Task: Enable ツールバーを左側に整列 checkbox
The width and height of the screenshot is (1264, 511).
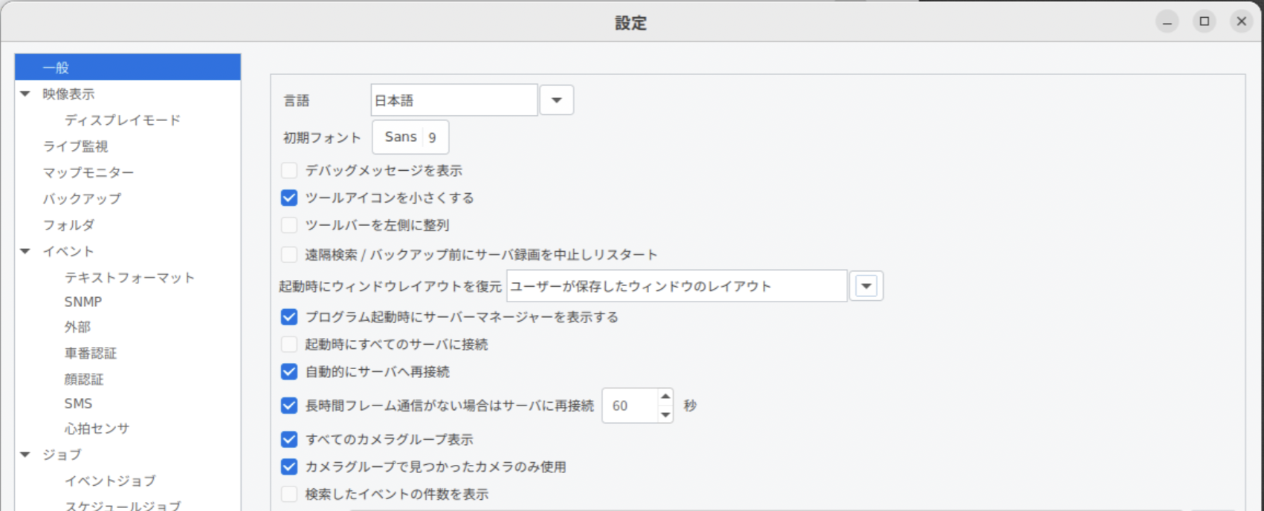Action: [289, 225]
